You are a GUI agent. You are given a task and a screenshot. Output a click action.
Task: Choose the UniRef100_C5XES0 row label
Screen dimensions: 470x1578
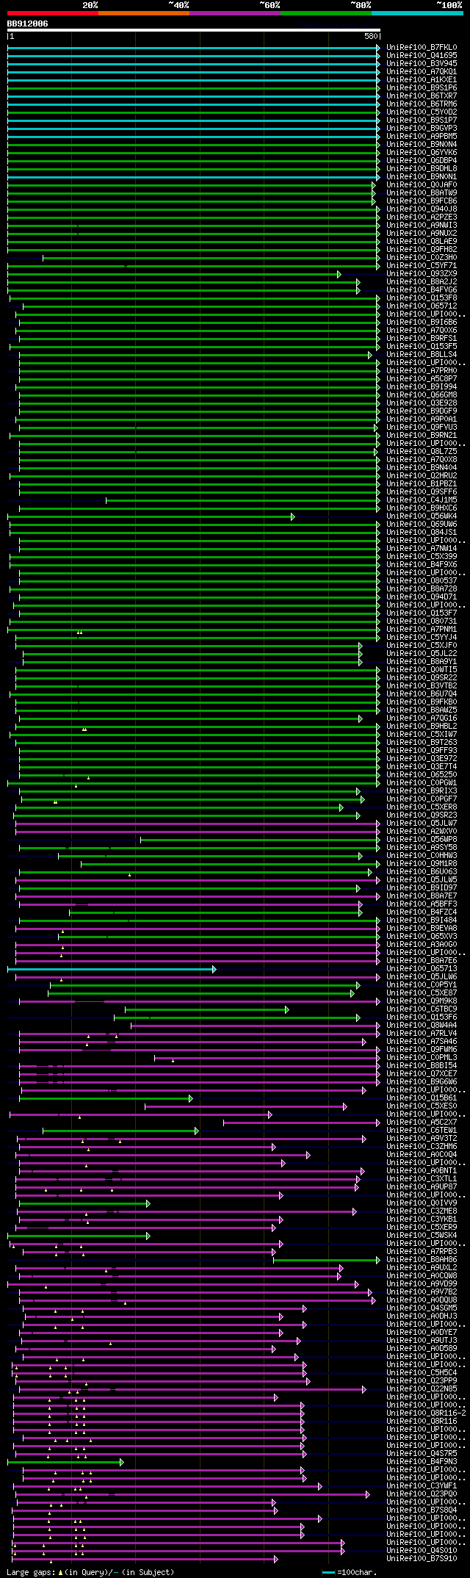tap(422, 1106)
